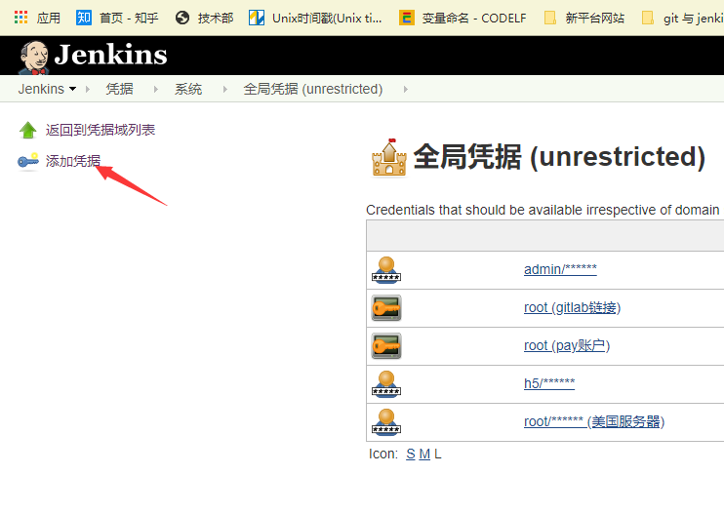
Task: Click the blue key add-credential icon
Action: (x=28, y=161)
